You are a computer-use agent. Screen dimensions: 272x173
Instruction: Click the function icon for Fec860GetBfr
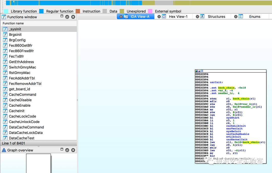point(5,45)
